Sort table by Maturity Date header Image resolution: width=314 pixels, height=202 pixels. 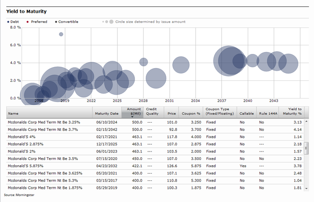click(107, 114)
